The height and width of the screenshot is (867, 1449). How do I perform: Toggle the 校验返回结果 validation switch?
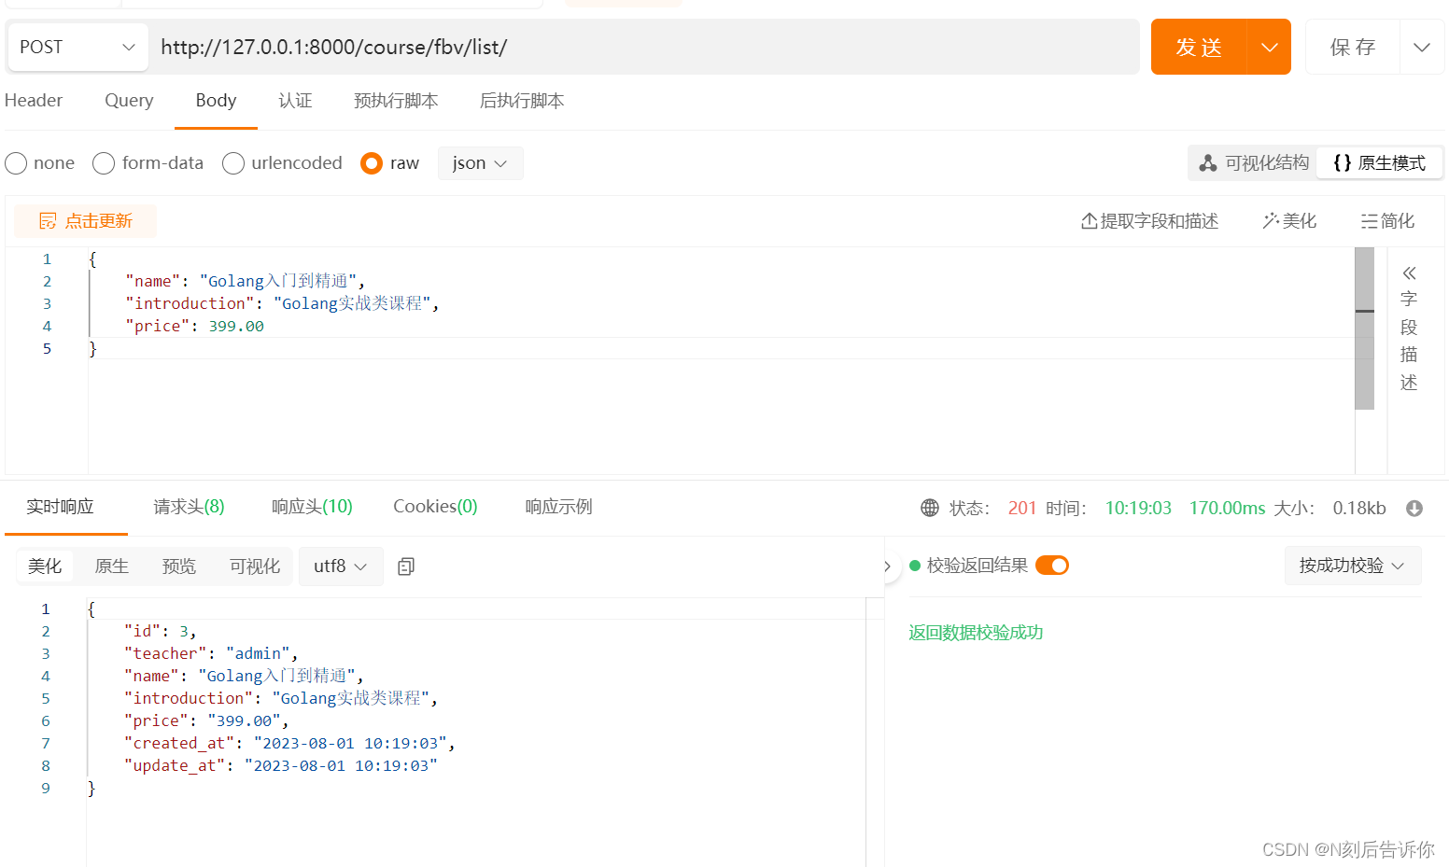coord(1052,566)
